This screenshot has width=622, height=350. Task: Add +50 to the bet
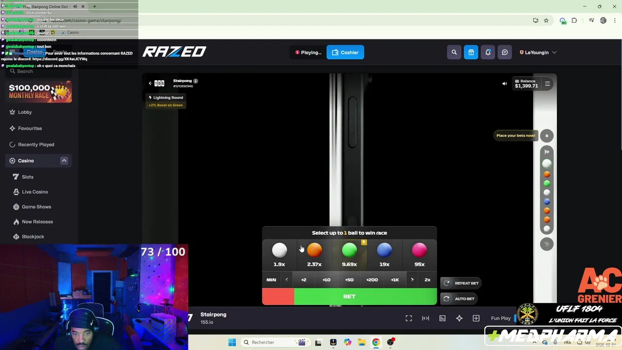click(x=349, y=280)
